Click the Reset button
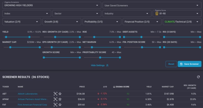Image resolution: width=203 pixels, height=108 pixels. (171, 64)
